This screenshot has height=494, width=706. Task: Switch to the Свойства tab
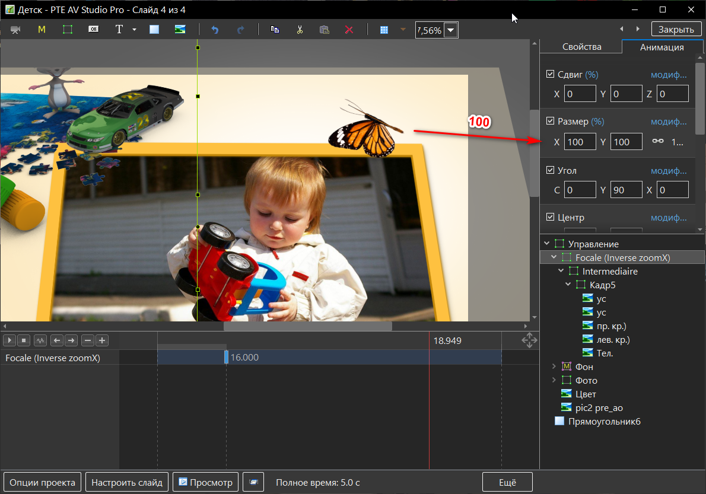click(581, 47)
